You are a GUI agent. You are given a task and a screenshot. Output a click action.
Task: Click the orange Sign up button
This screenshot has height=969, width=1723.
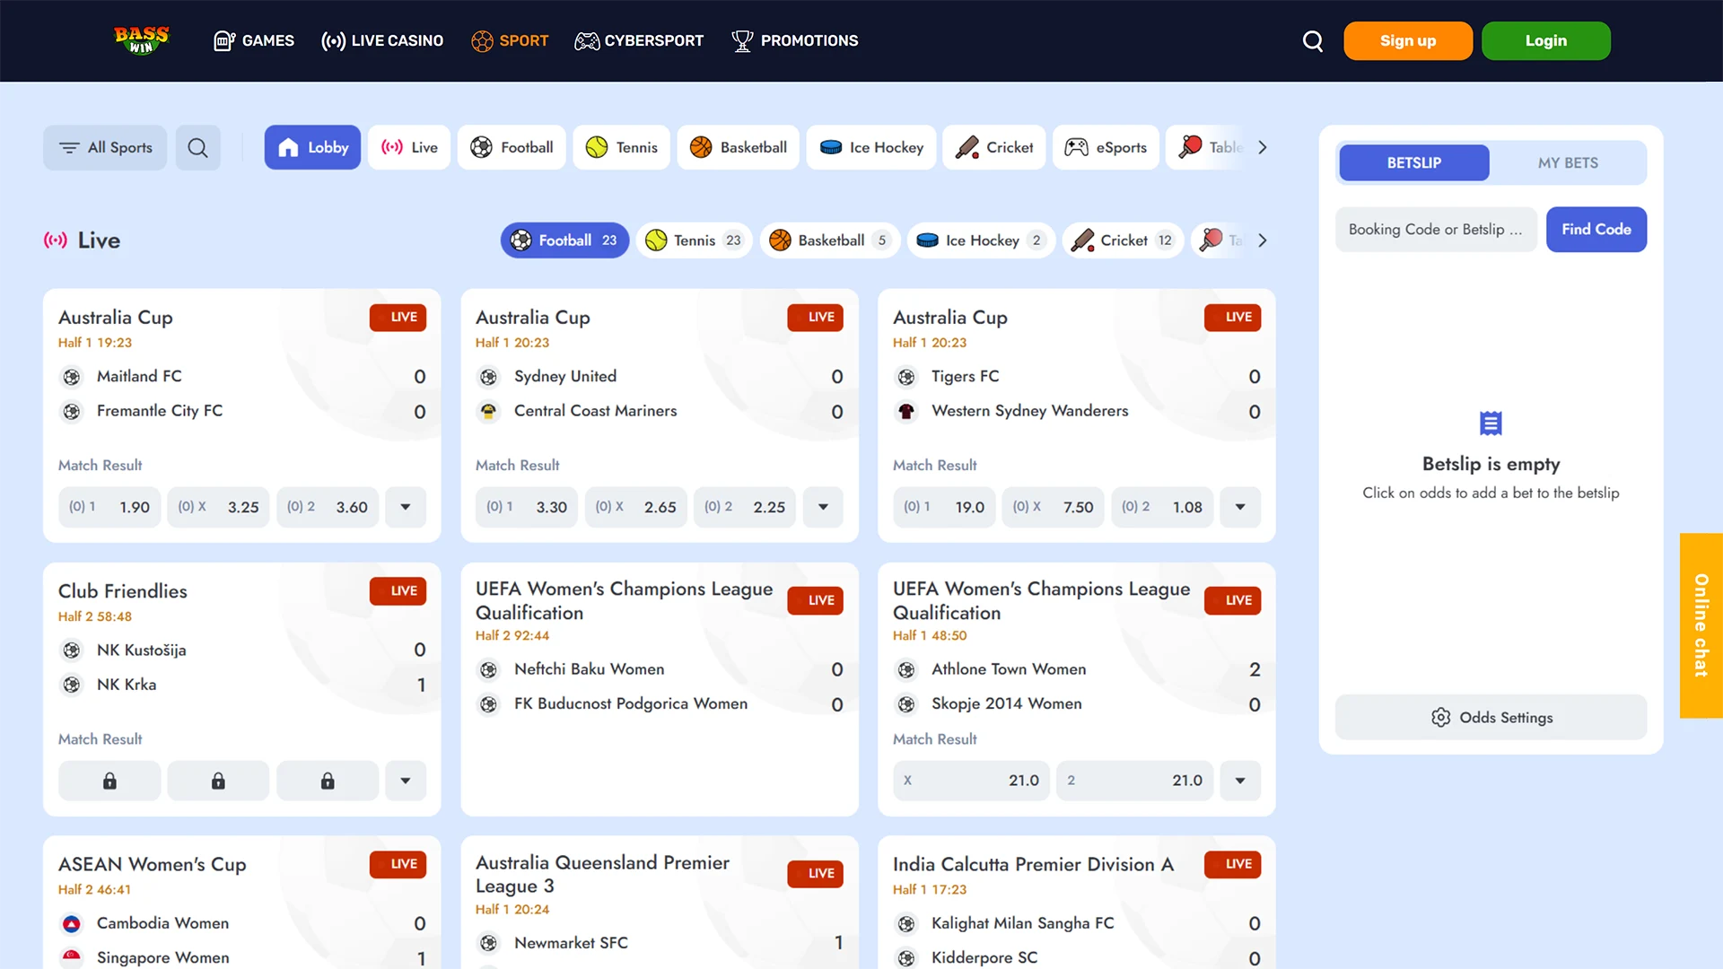[x=1408, y=41]
